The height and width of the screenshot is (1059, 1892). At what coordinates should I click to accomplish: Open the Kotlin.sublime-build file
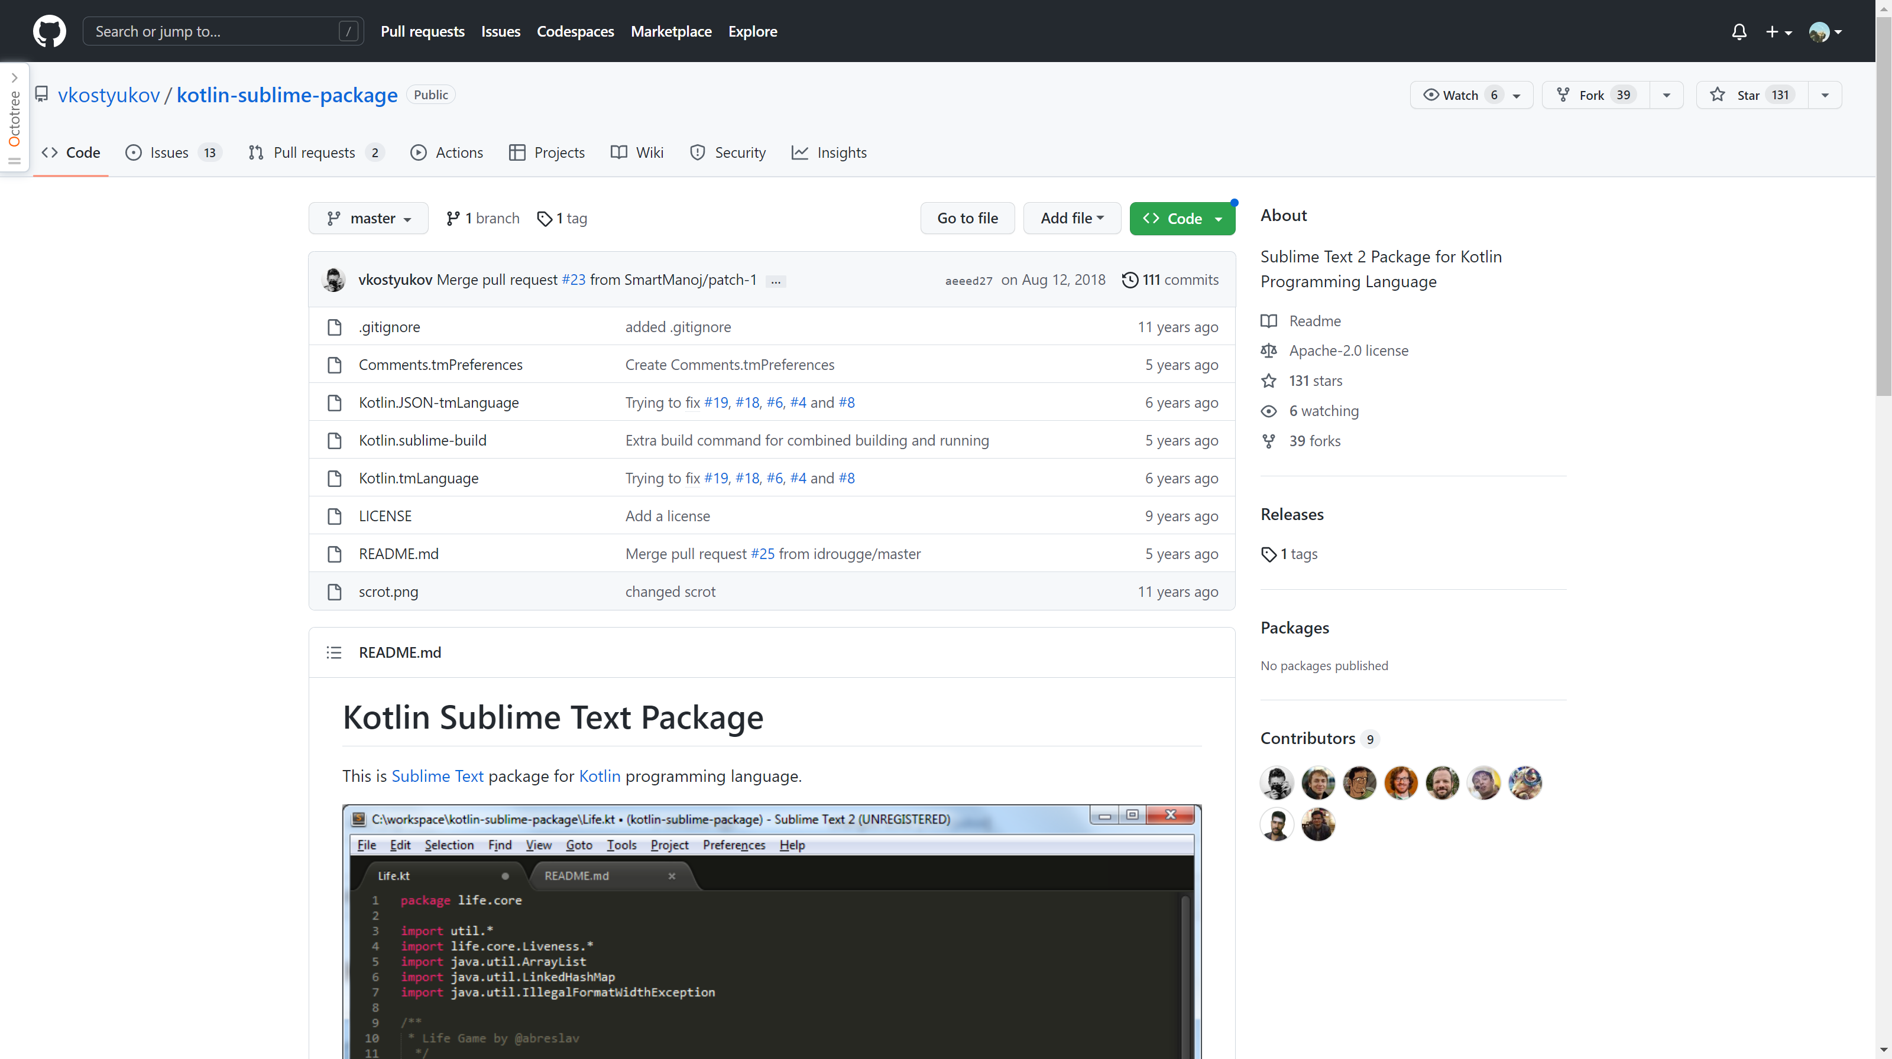[x=422, y=440]
